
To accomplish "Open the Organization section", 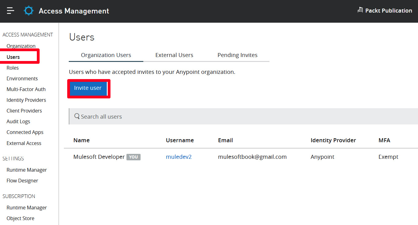I will coord(21,46).
